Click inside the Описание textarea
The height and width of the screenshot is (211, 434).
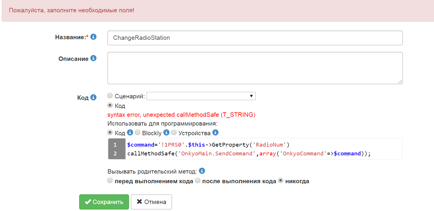tap(255, 68)
